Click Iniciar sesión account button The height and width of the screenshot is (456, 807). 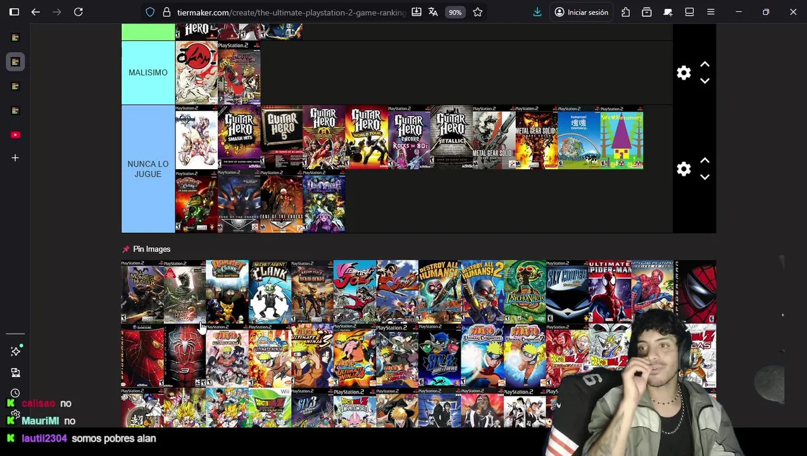[x=582, y=12]
